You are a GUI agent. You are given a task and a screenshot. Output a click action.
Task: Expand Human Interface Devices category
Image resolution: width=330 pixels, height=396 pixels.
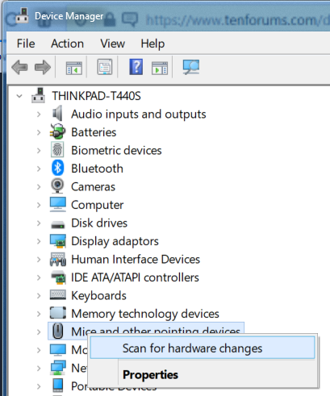coord(39,260)
